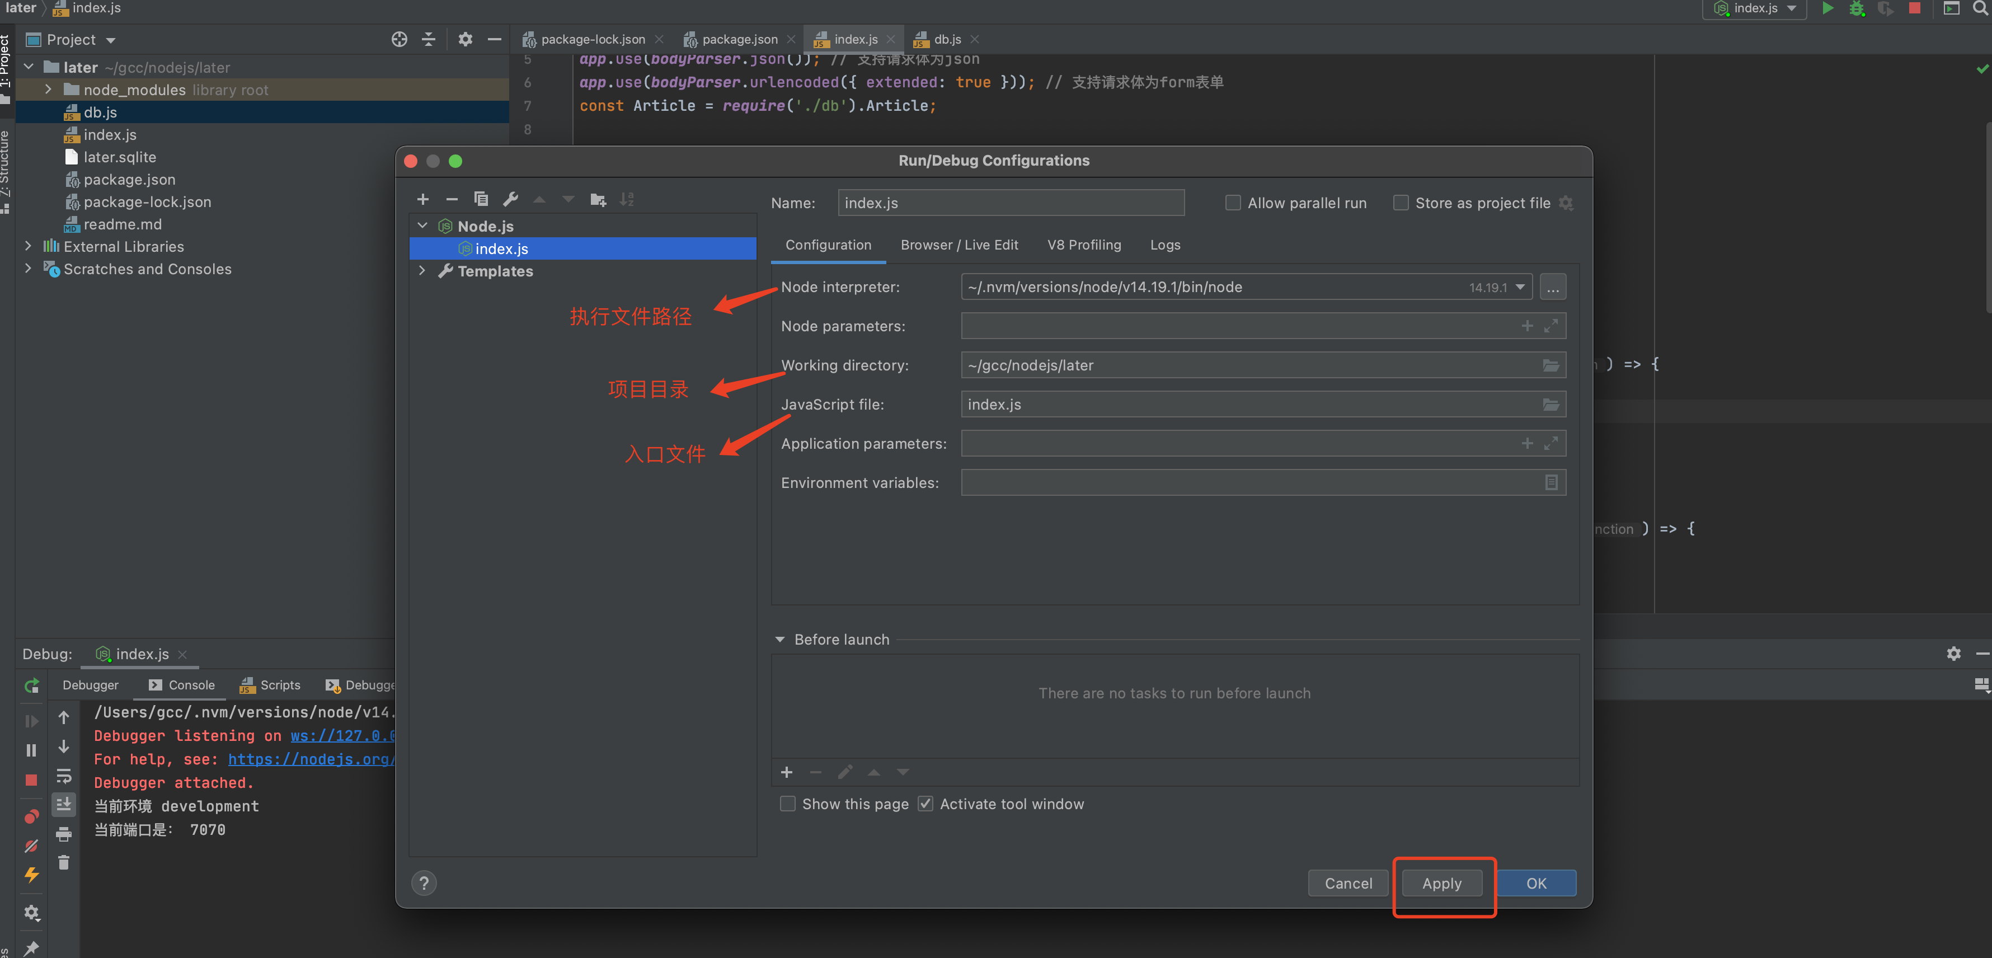Rerun debug session green arrow icon
Viewport: 1992px width, 958px height.
[x=32, y=686]
